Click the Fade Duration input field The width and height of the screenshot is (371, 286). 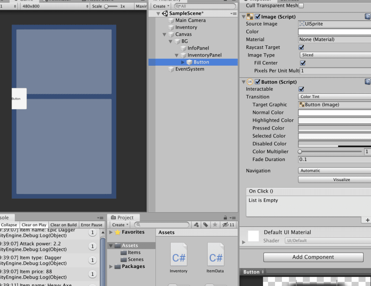coord(334,159)
